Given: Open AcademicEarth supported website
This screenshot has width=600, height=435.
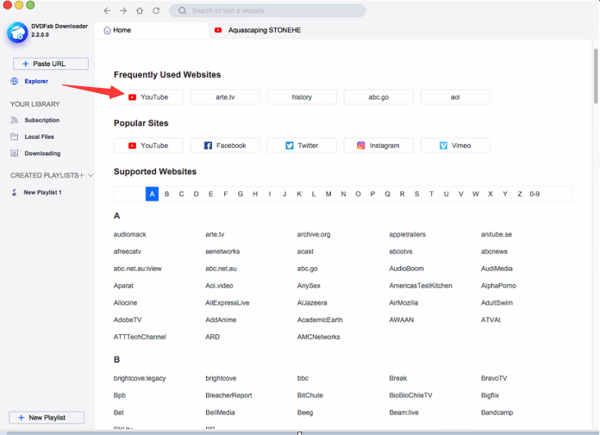Looking at the screenshot, I should [320, 320].
